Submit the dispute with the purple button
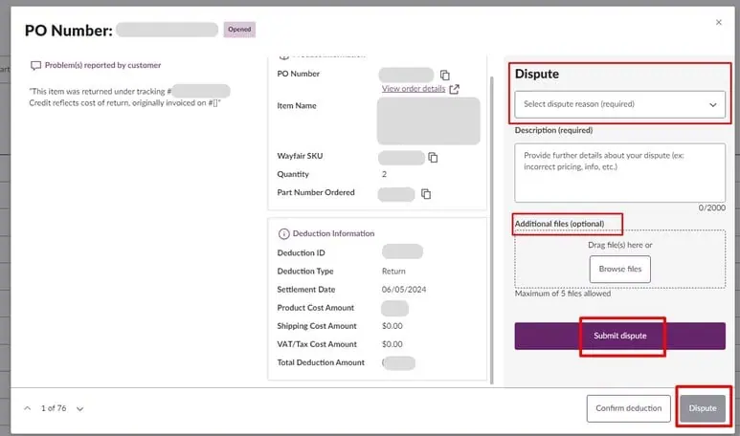 point(619,336)
